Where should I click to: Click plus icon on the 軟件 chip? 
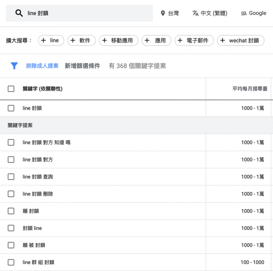[x=73, y=40]
